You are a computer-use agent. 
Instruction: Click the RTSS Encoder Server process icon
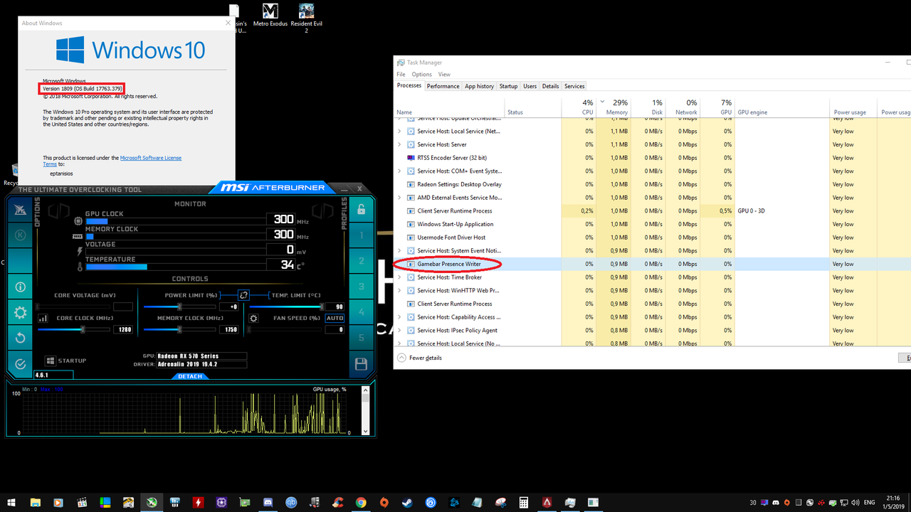coord(411,158)
